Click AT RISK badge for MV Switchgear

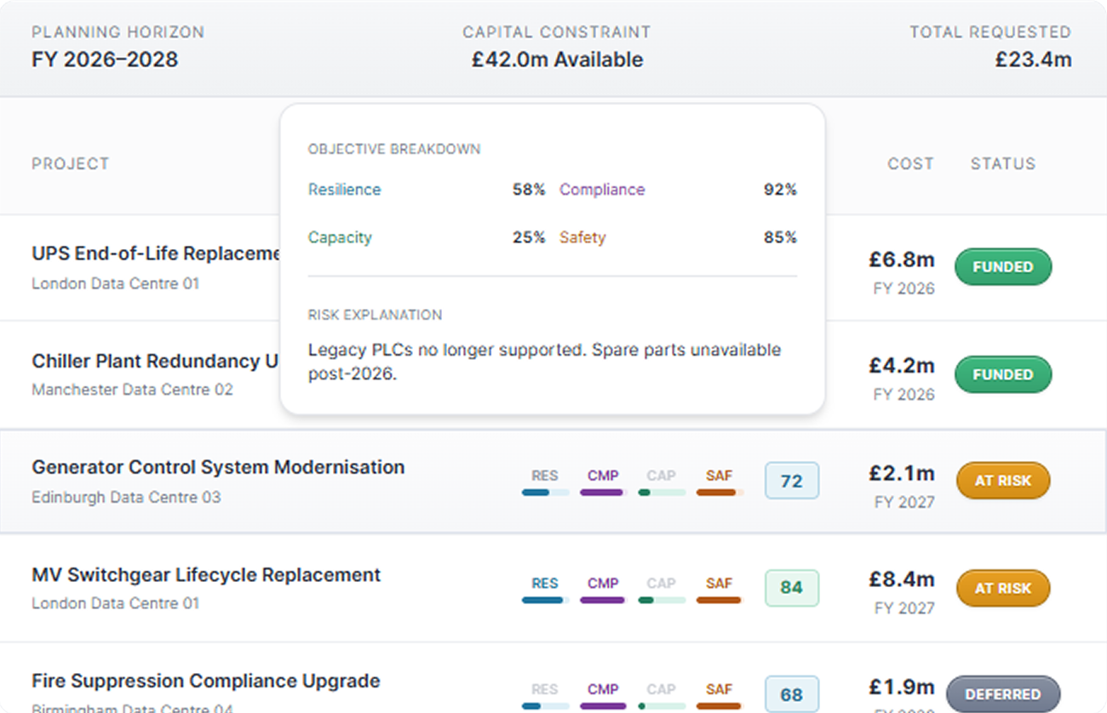(1002, 588)
